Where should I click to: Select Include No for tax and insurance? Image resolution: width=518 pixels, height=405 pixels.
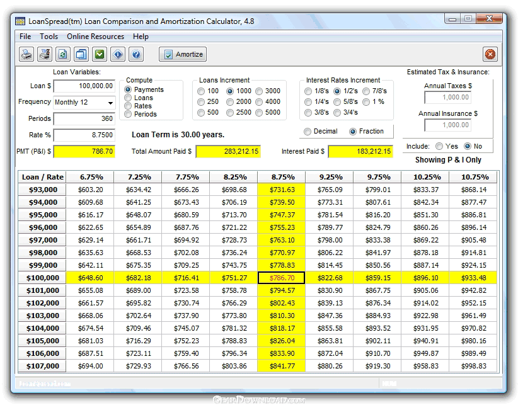[x=468, y=146]
